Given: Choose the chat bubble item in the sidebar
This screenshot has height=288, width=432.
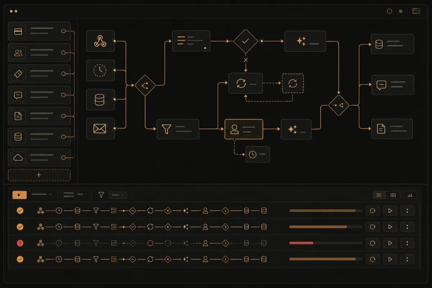Looking at the screenshot, I should [39, 95].
